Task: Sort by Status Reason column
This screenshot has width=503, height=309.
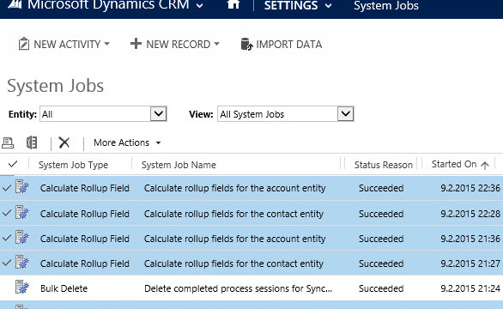Action: [x=384, y=165]
